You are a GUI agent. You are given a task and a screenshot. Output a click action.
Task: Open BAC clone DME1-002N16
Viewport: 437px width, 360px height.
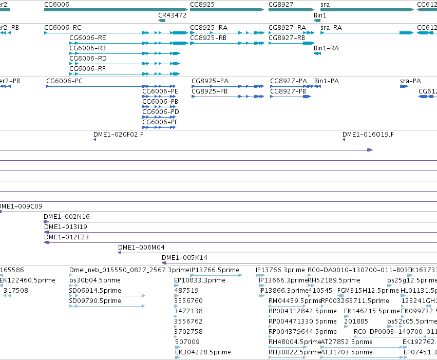tap(67, 217)
